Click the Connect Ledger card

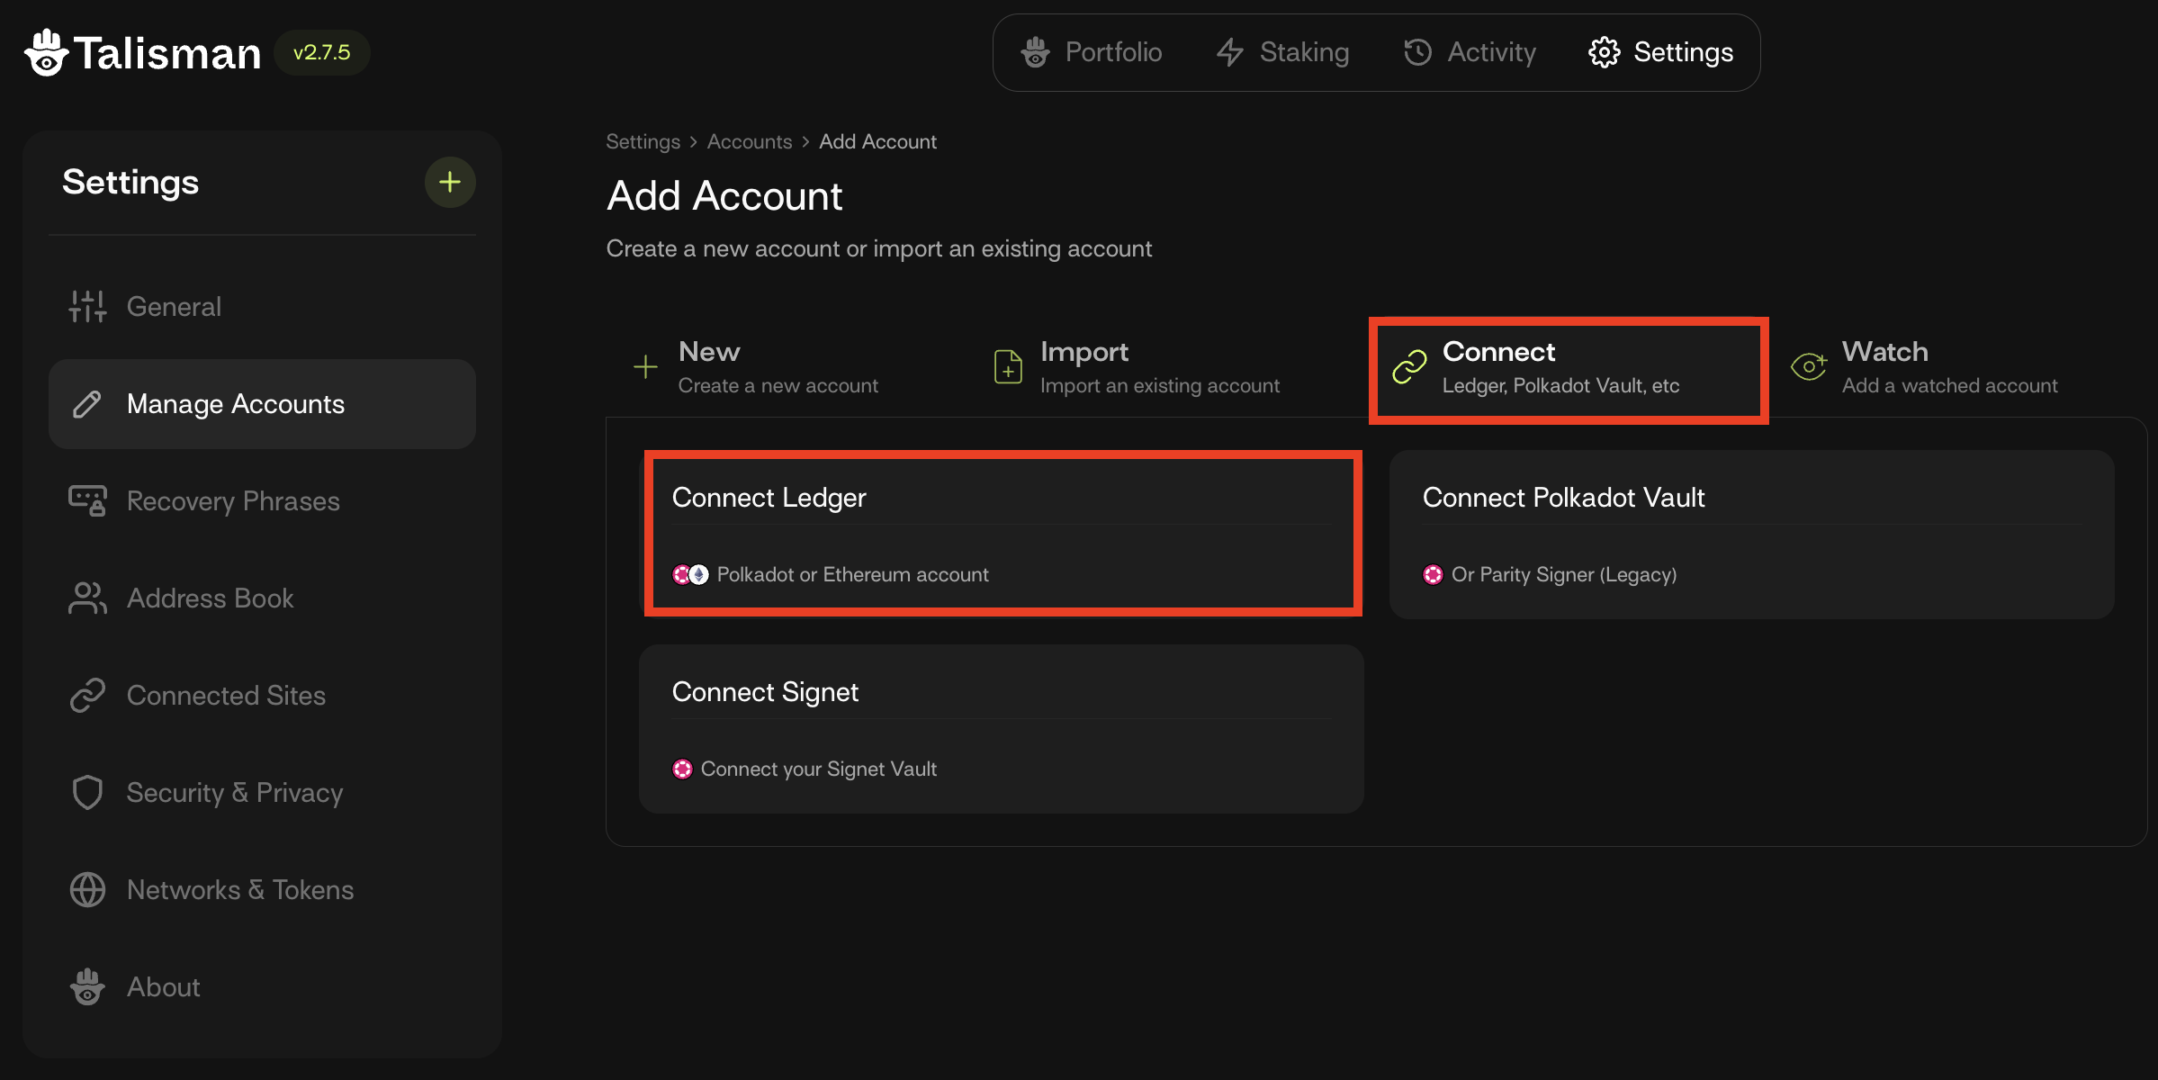click(x=1001, y=535)
